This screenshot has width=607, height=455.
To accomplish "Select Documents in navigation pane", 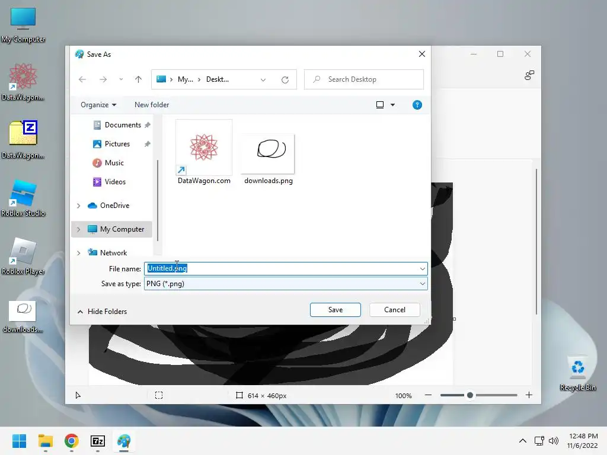I will click(117, 125).
